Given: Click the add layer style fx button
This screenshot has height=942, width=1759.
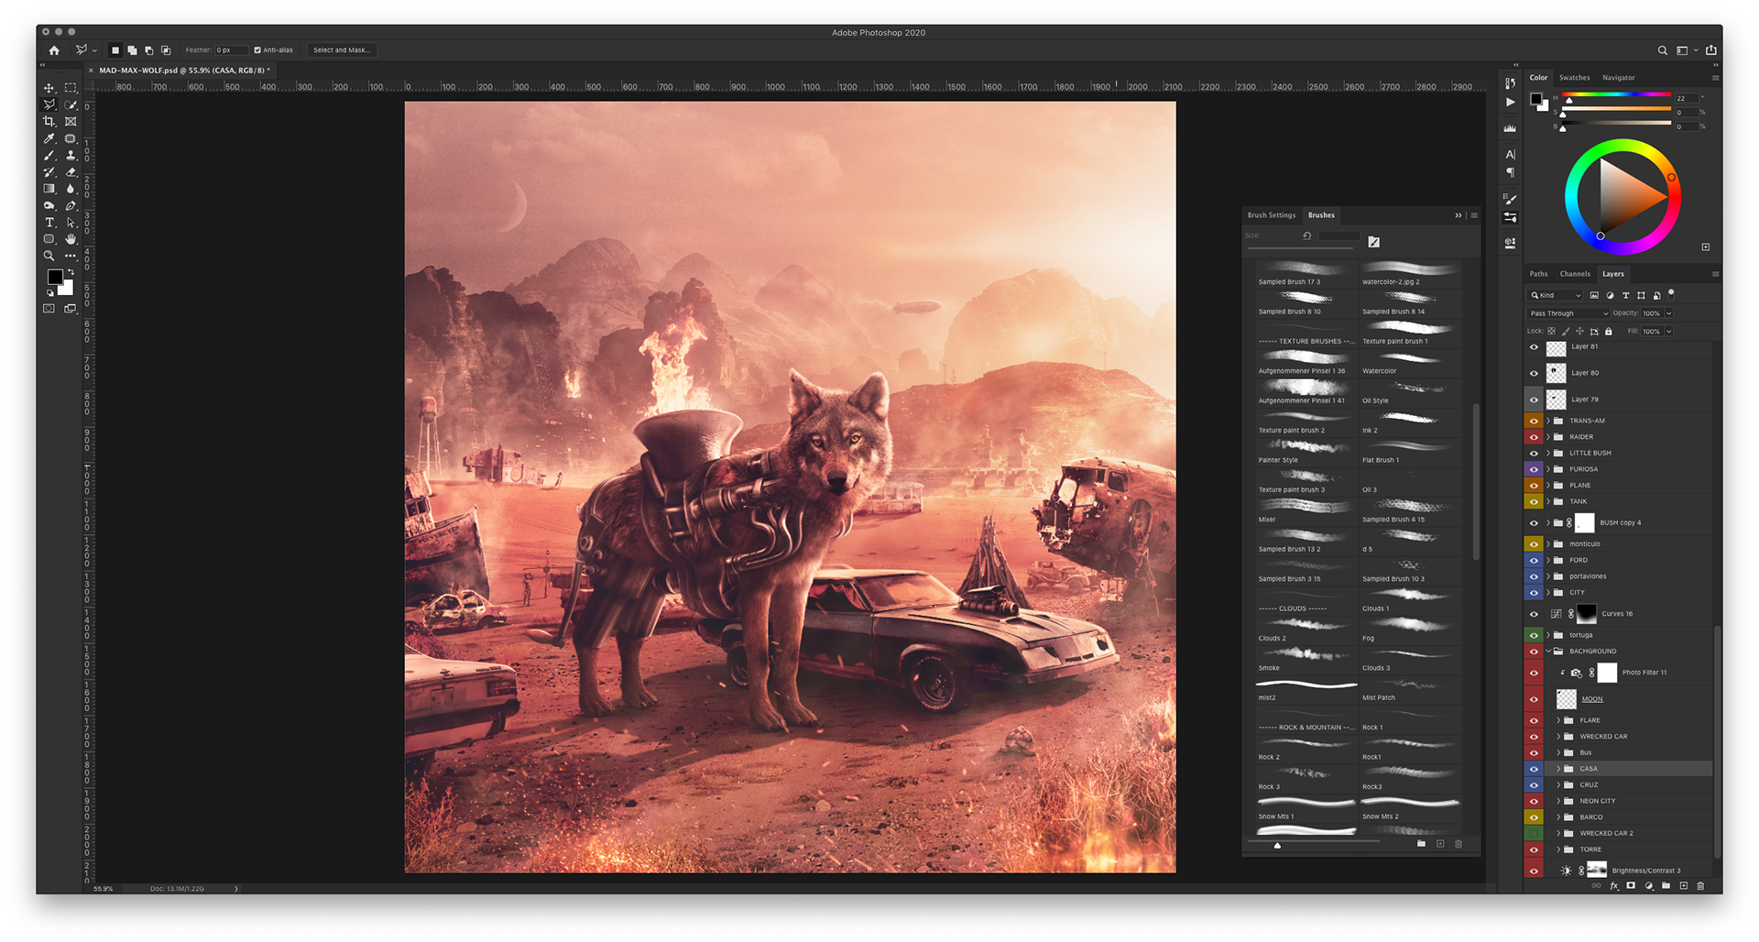Looking at the screenshot, I should coord(1613,886).
